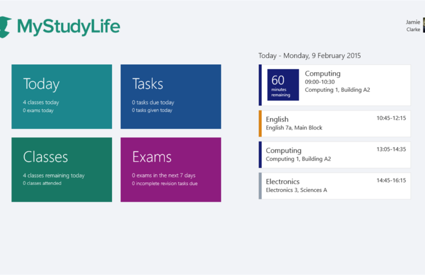The image size is (425, 275).
Task: Click navy color bar of 13:05 Computing
Action: tap(260, 155)
